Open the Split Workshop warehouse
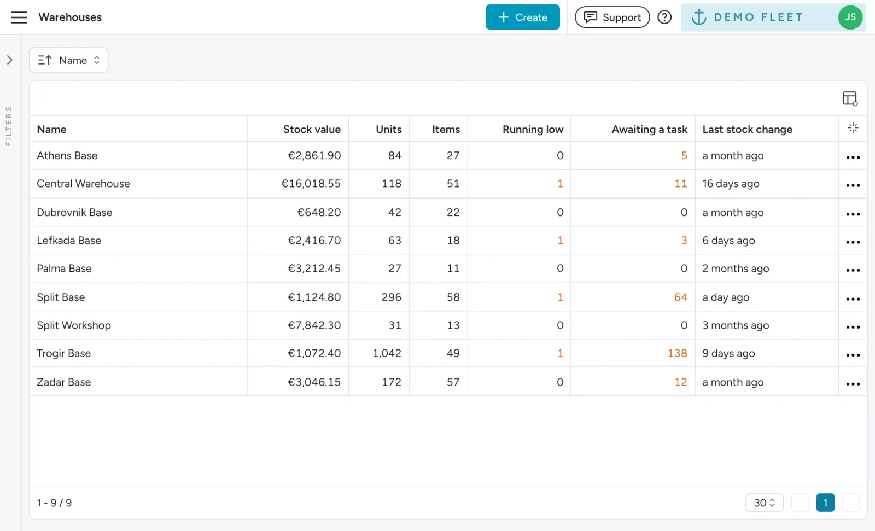The width and height of the screenshot is (875, 531). (74, 325)
